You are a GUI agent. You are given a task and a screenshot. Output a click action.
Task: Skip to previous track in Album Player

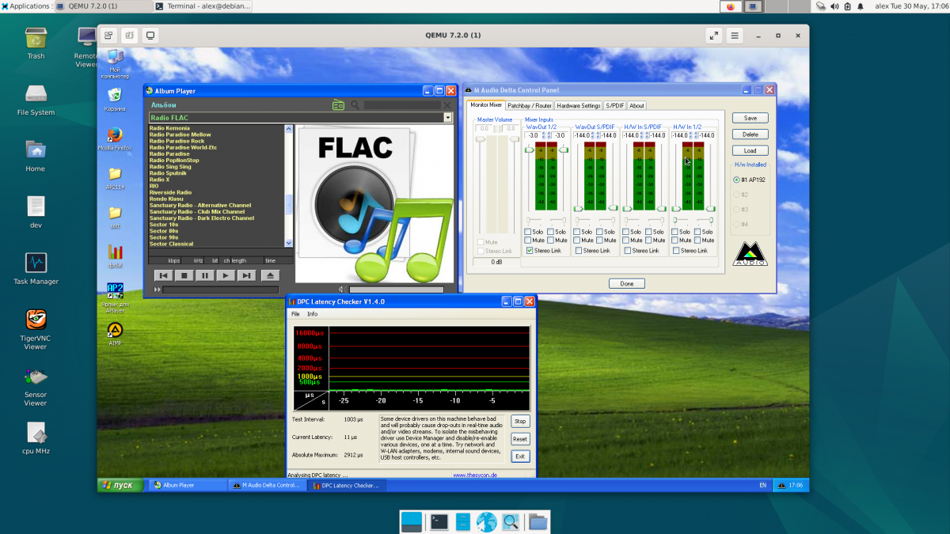tap(163, 275)
